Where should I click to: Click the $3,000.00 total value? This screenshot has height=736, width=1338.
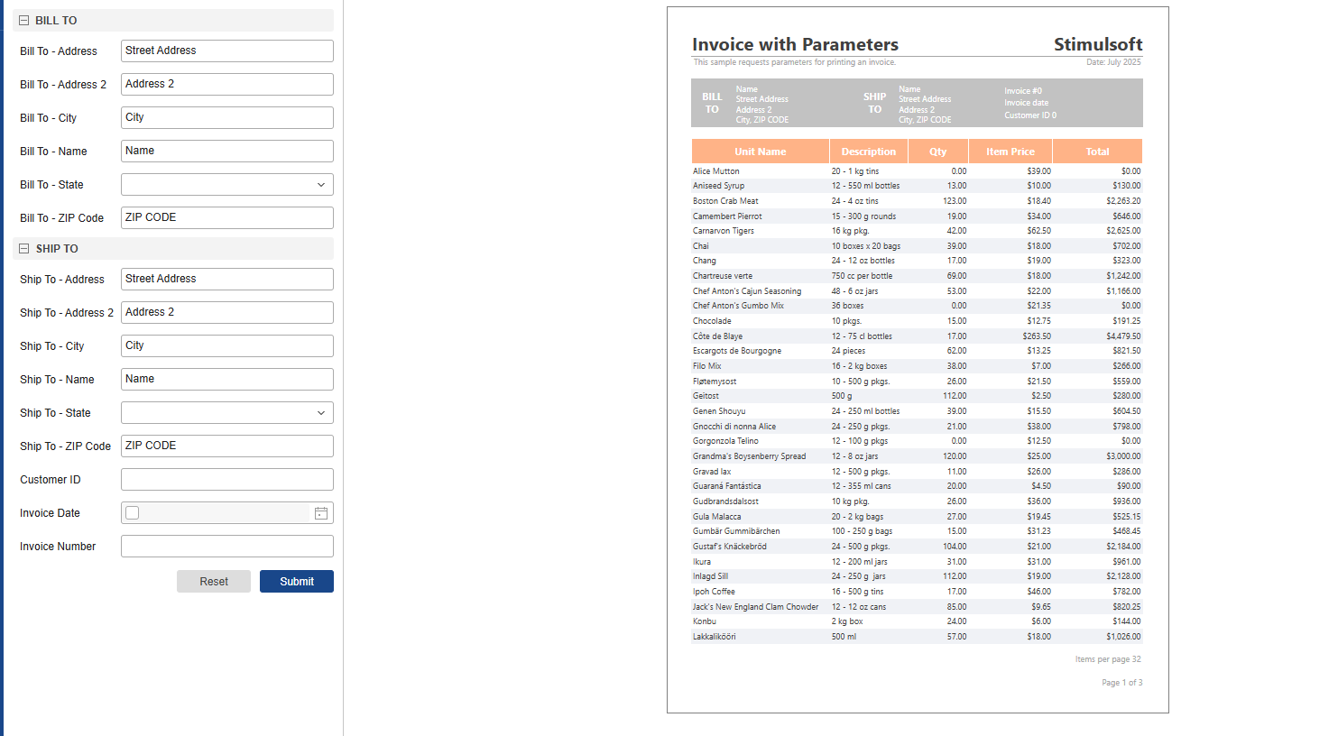pyautogui.click(x=1124, y=456)
